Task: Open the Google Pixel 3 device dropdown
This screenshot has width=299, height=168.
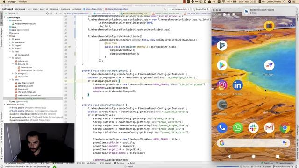Action: 202,9
